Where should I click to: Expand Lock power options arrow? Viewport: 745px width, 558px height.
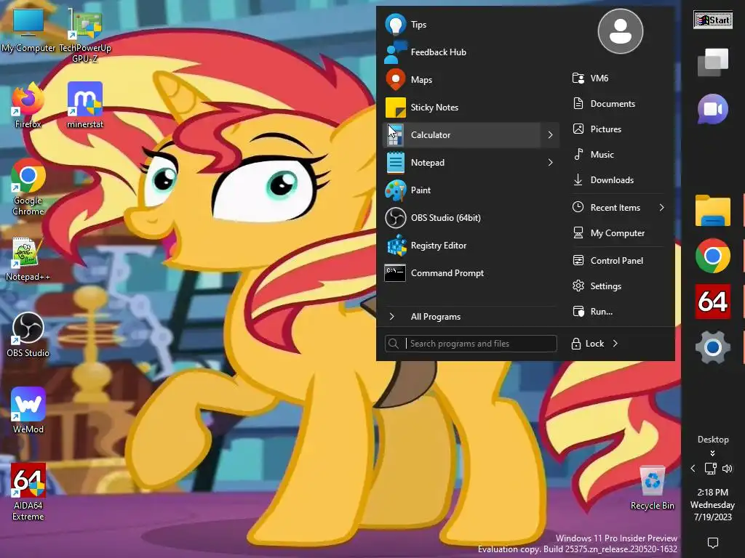(x=615, y=344)
